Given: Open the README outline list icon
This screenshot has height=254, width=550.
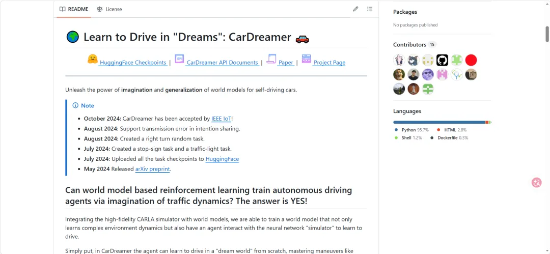Looking at the screenshot, I should tap(369, 9).
